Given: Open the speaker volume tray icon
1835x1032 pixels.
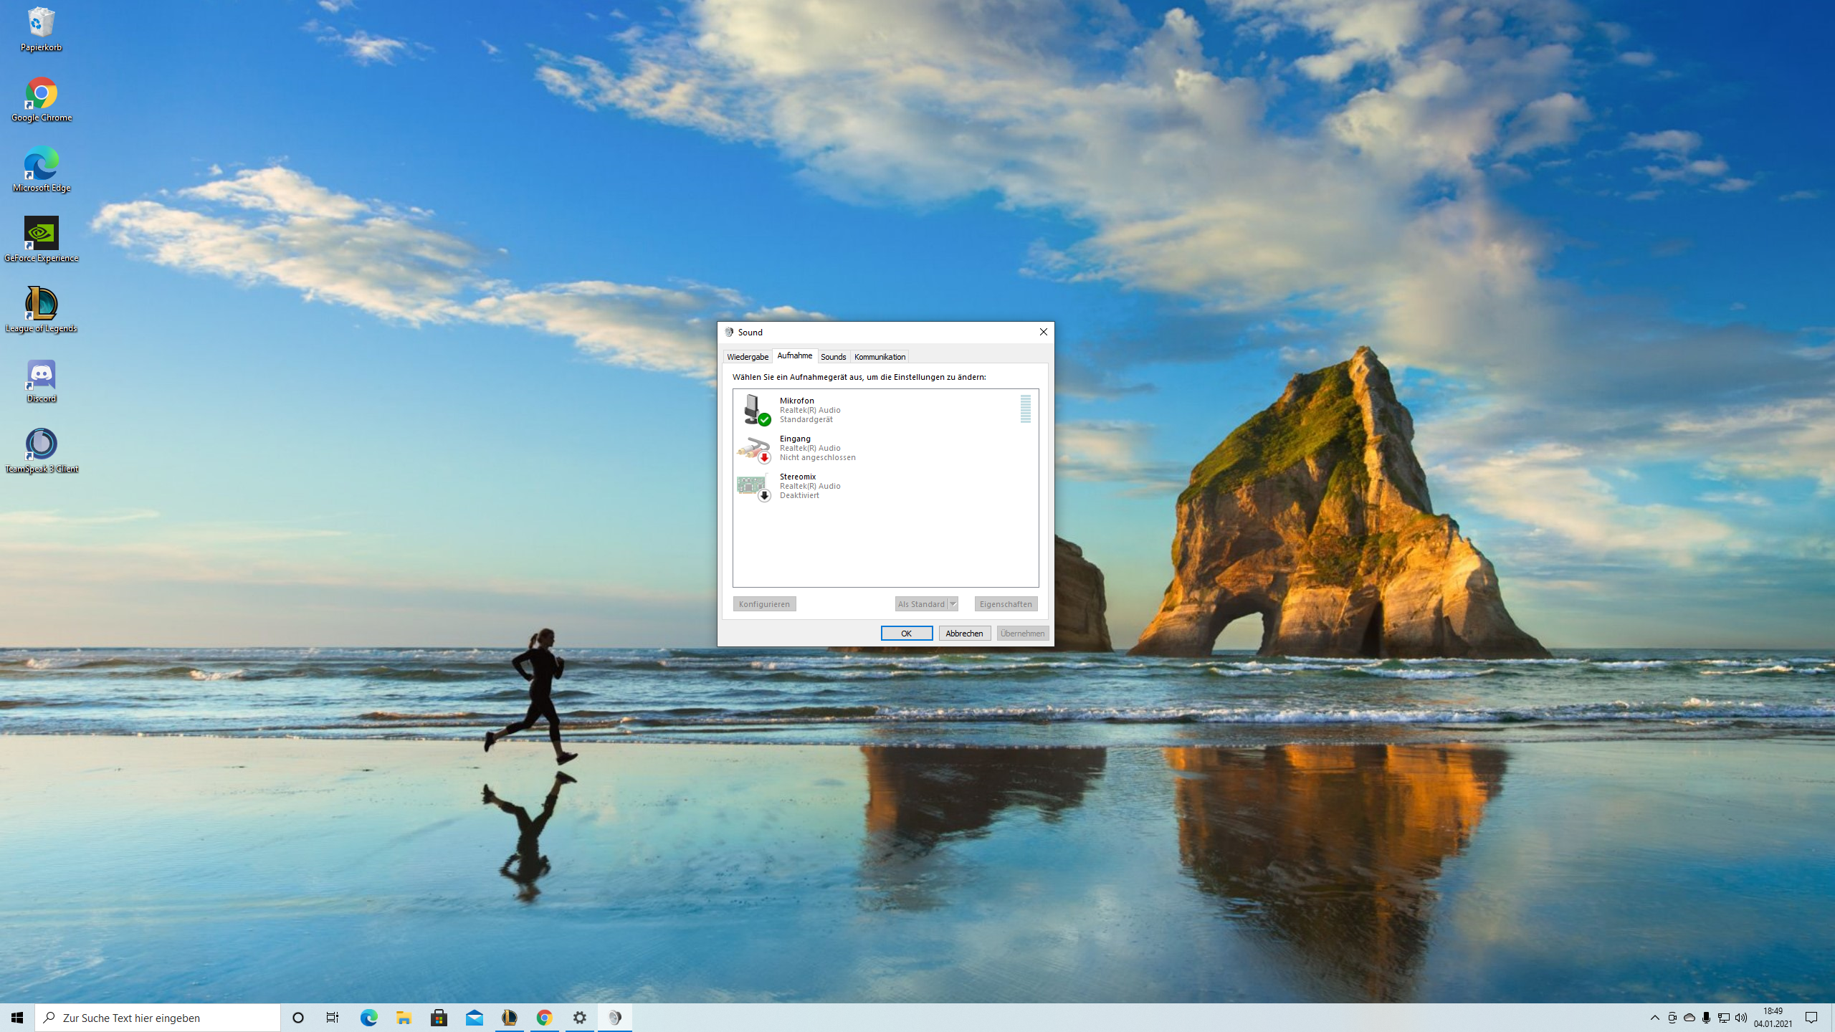Looking at the screenshot, I should point(1740,1018).
